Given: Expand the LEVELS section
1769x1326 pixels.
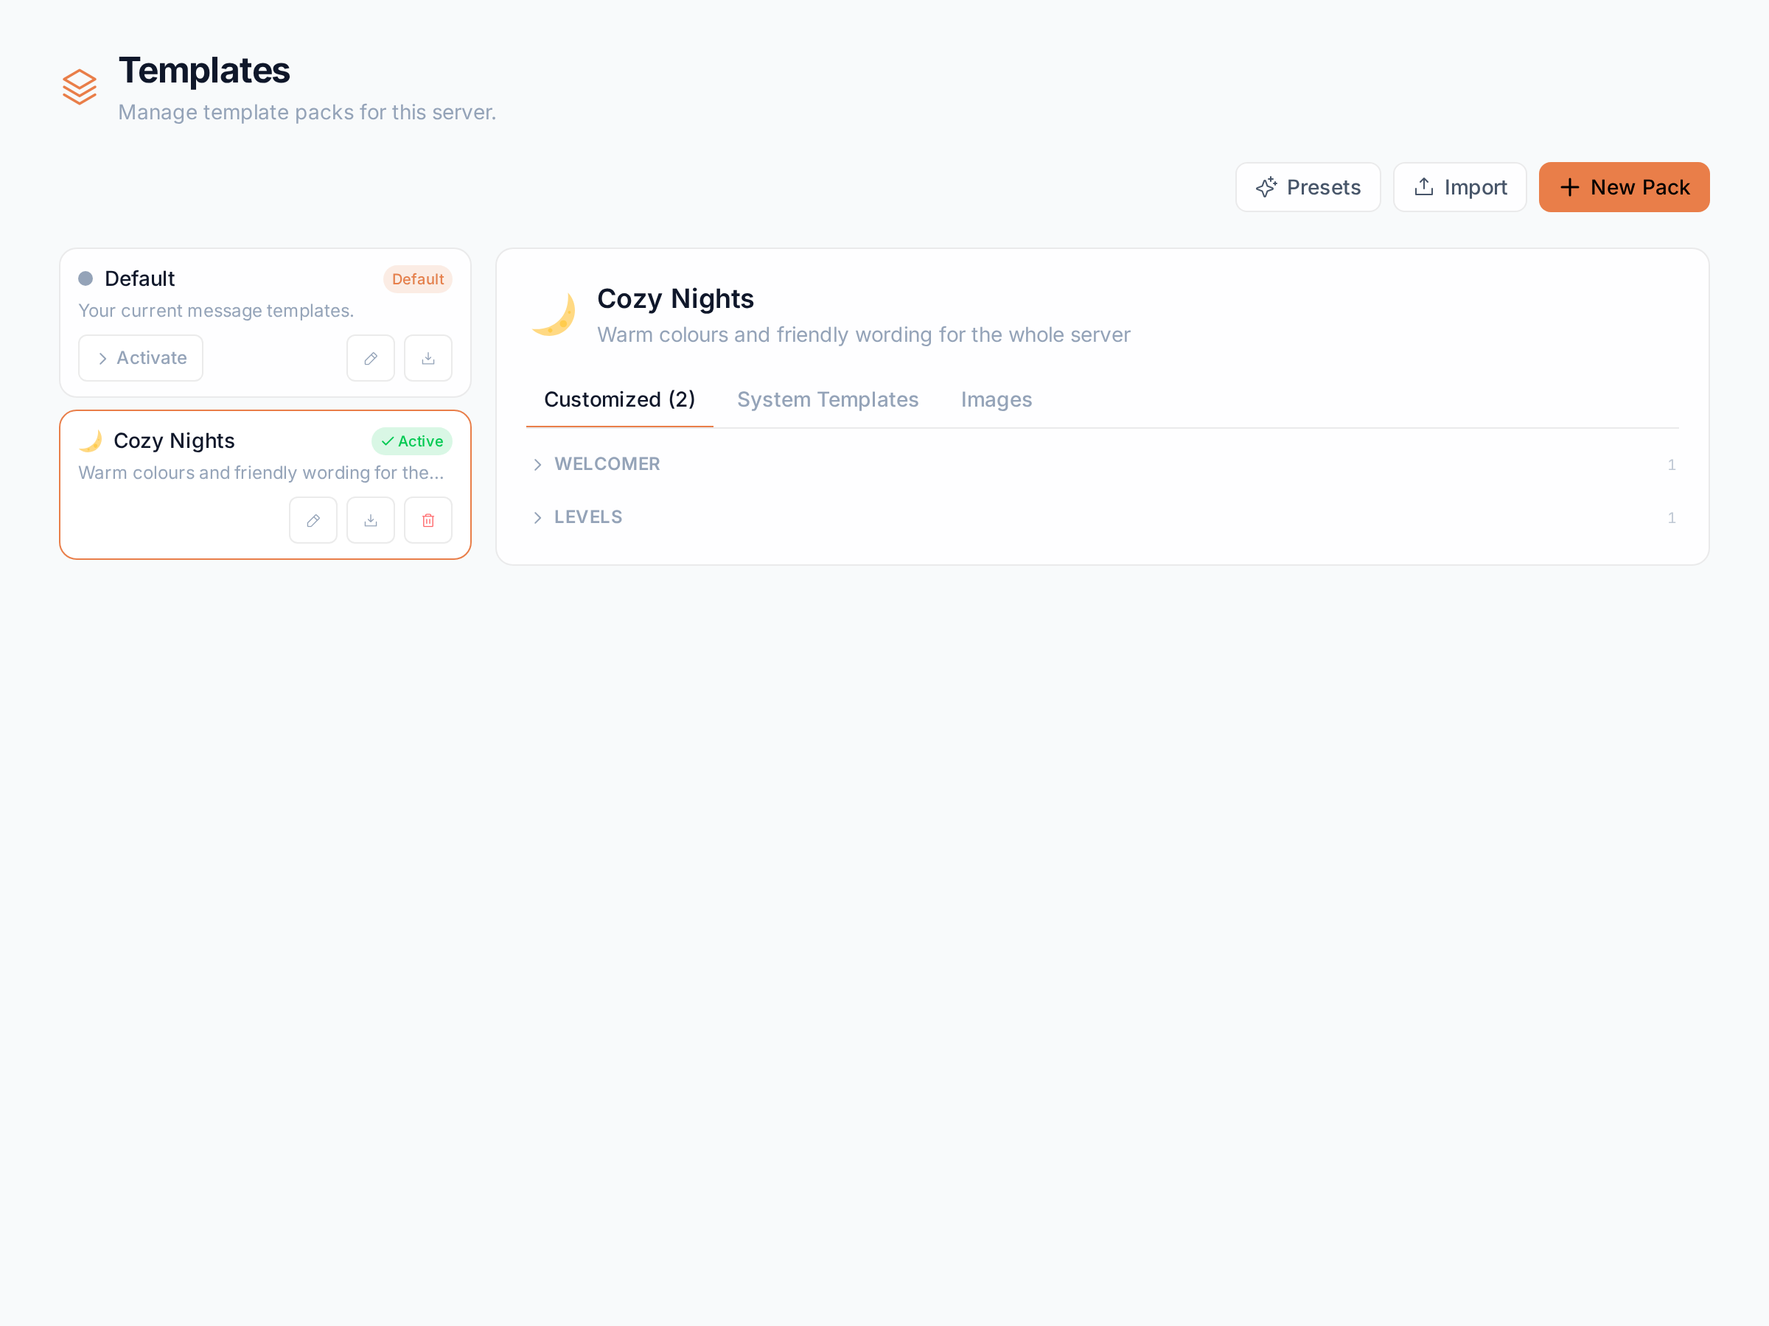Looking at the screenshot, I should (x=1103, y=517).
